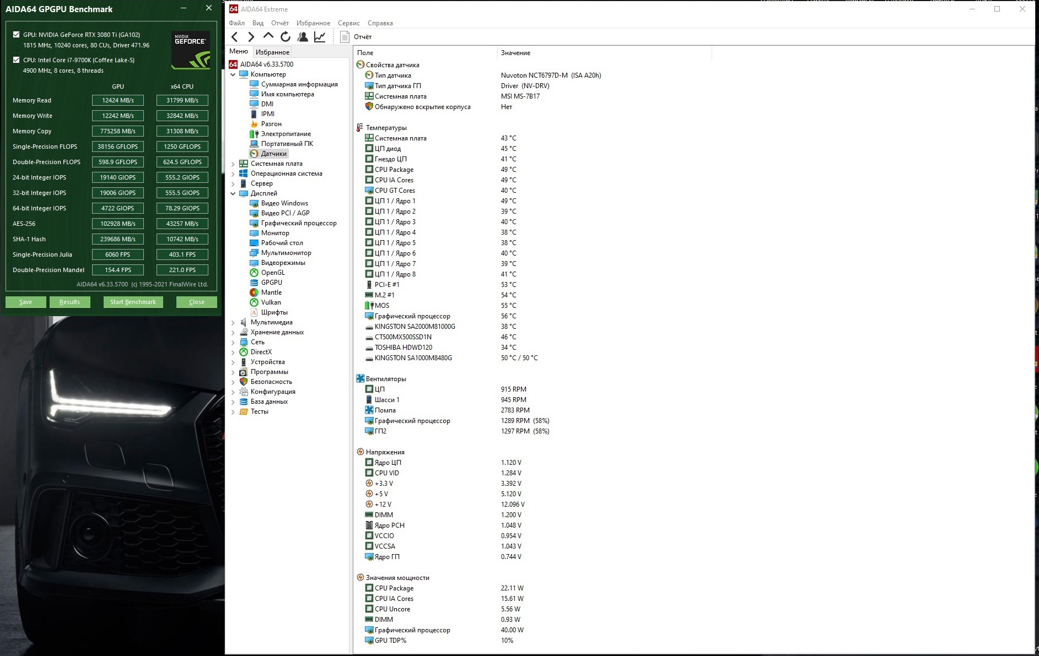Select the OpenGL icon in tree

[x=254, y=273]
